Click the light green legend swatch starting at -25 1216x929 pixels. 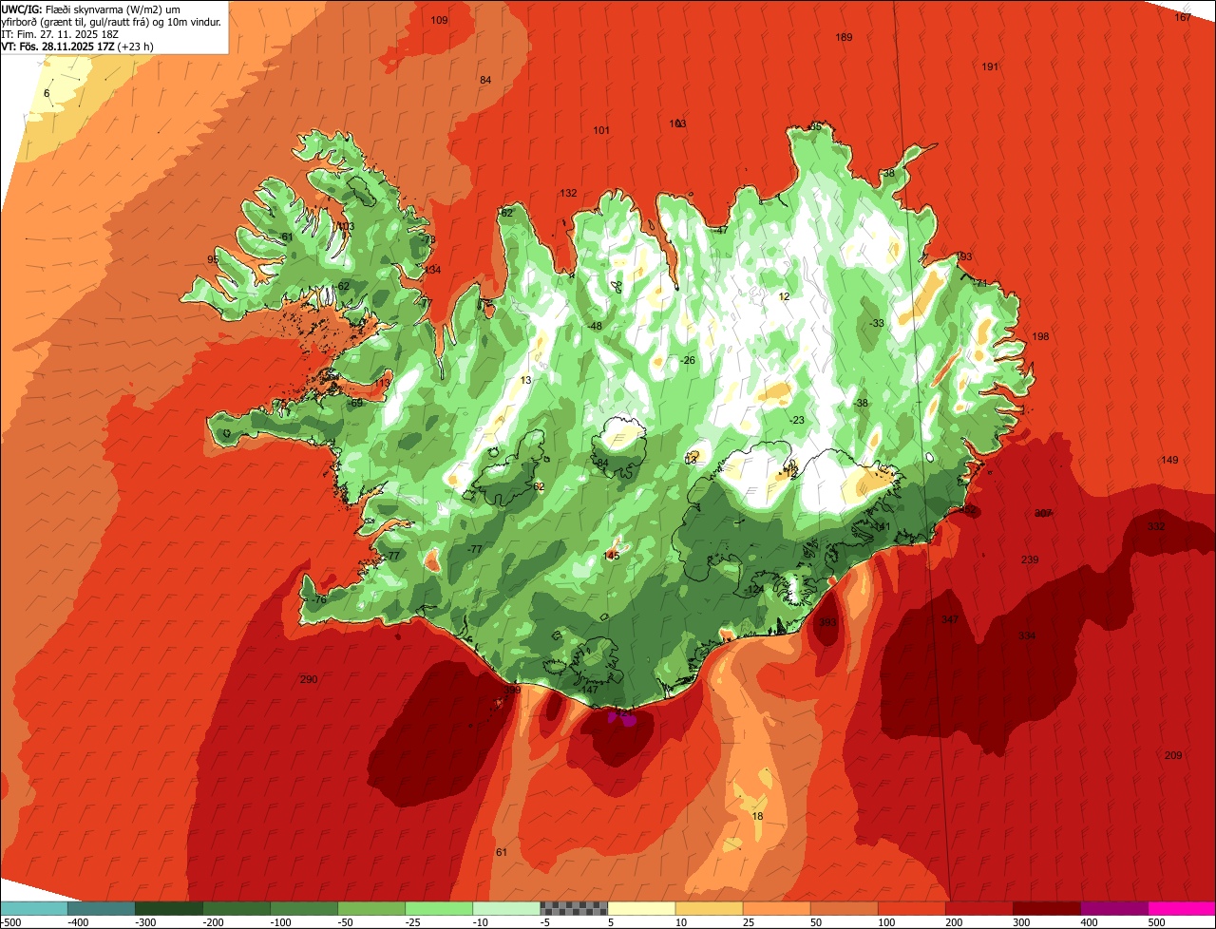tap(439, 908)
